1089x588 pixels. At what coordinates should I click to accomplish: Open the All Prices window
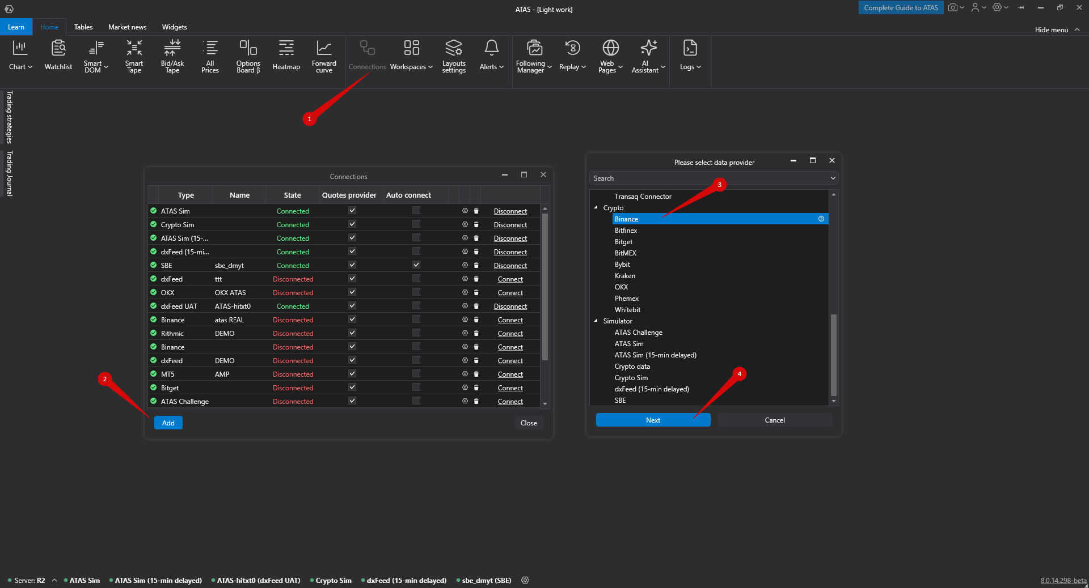(210, 56)
